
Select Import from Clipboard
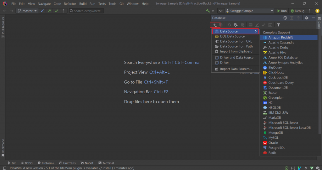[236, 51]
